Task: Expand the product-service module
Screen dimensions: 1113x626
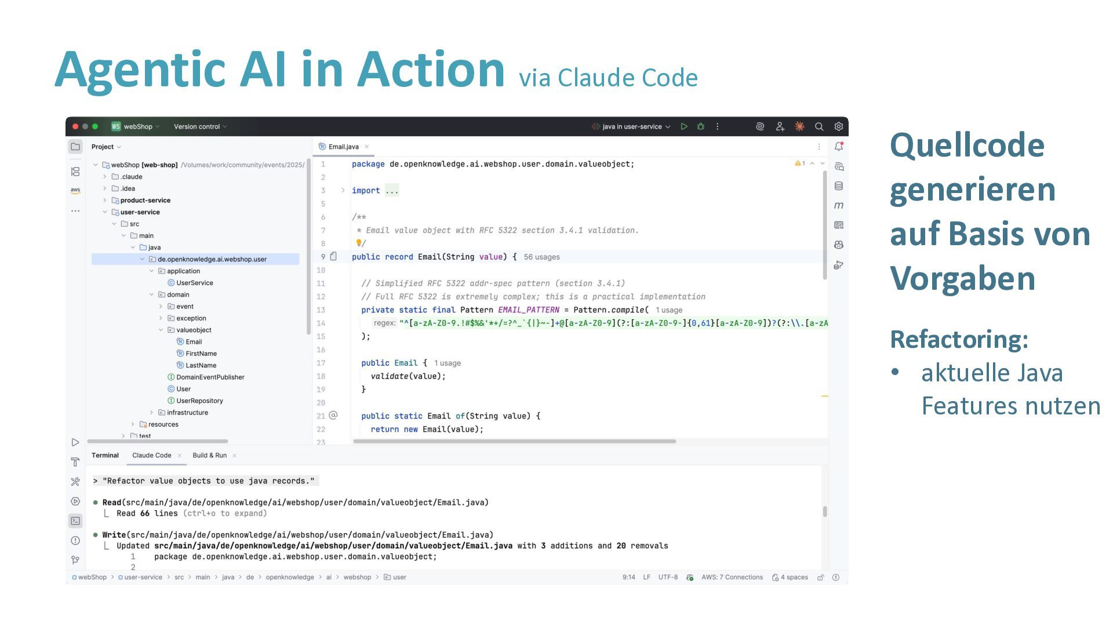Action: [105, 200]
